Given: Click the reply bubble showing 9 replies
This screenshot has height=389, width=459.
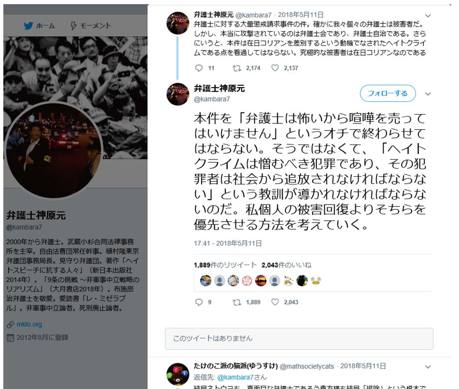Looking at the screenshot, I should click(199, 302).
